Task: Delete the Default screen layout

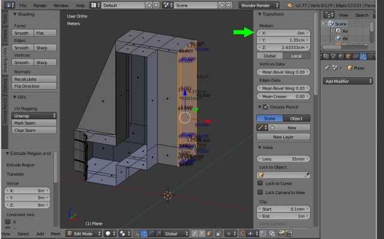Action: pos(156,5)
